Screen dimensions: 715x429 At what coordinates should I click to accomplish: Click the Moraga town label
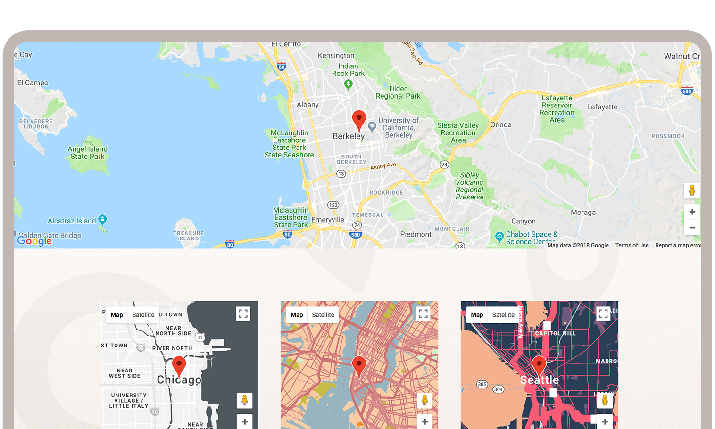[x=583, y=213]
